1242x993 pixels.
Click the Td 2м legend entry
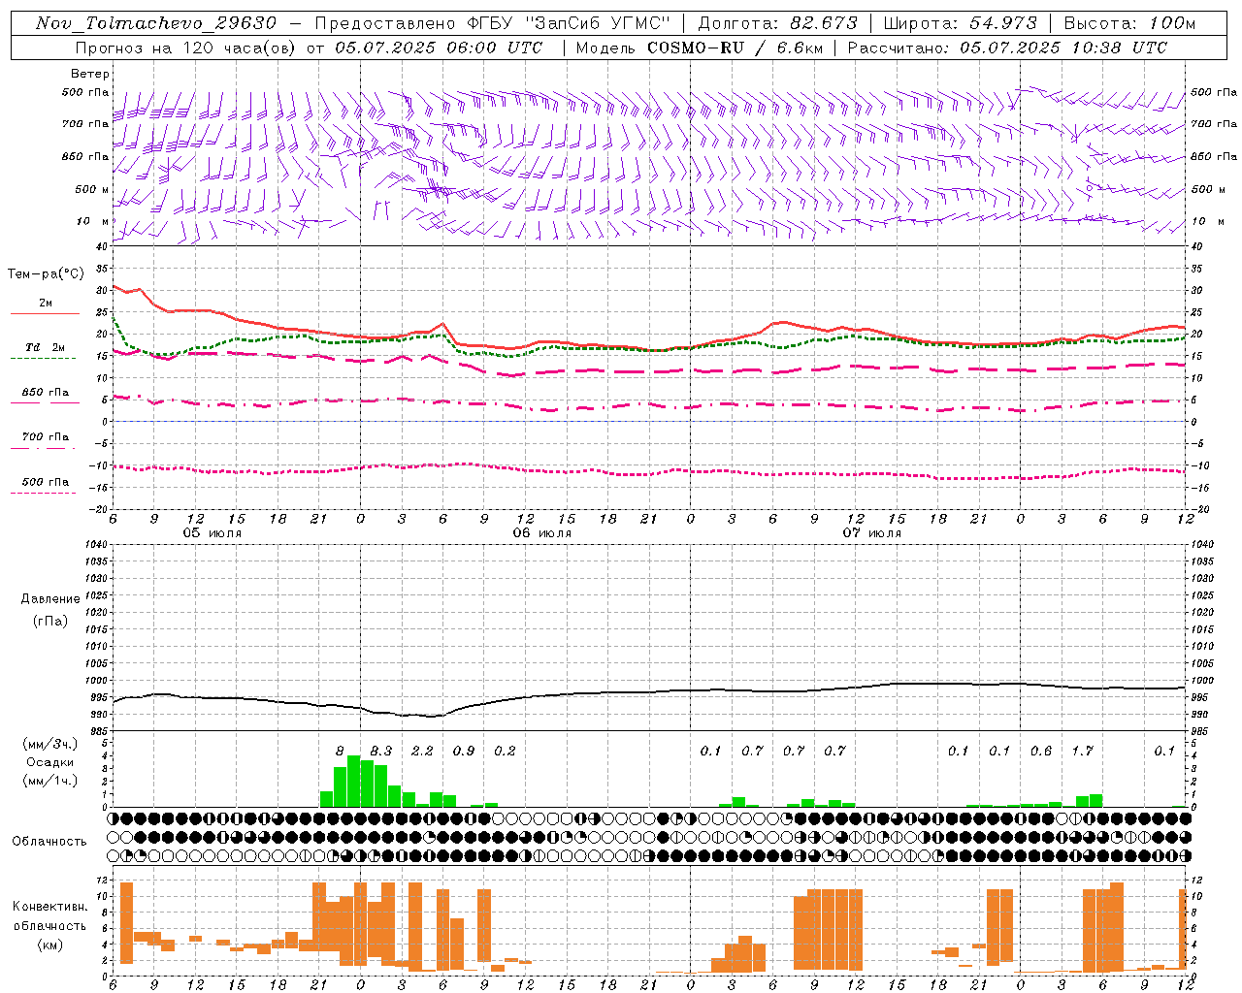click(45, 347)
